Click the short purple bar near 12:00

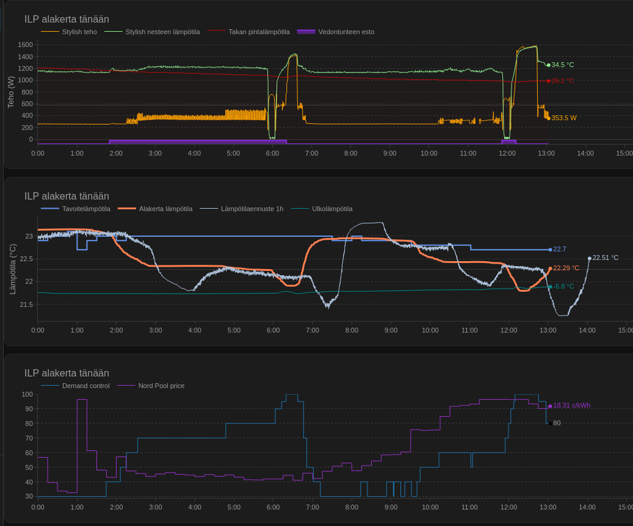(508, 142)
